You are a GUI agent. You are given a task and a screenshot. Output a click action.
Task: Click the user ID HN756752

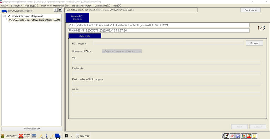(11, 136)
